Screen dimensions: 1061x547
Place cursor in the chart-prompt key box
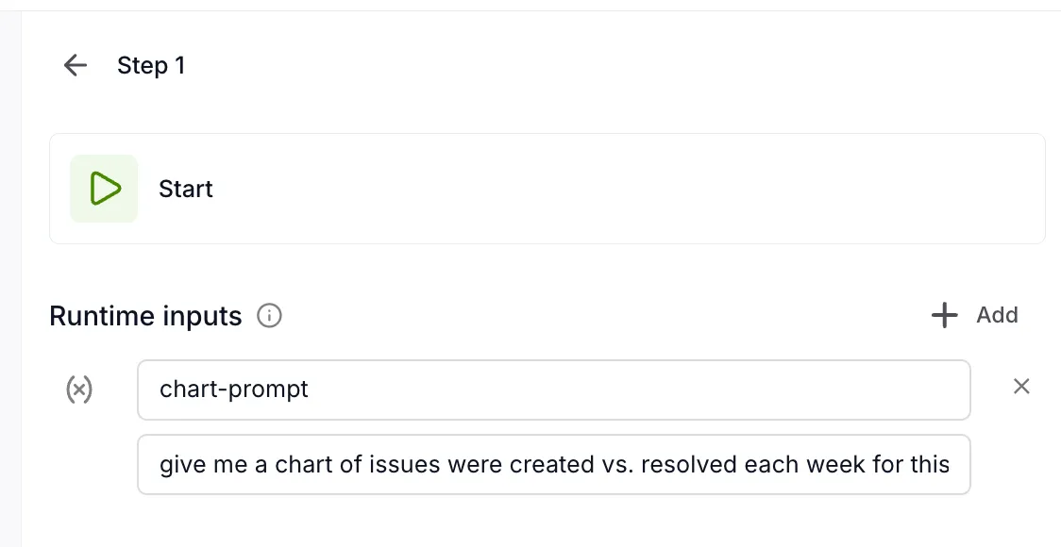[x=554, y=389]
